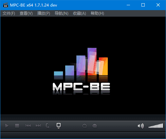Viewport: 166px width, 139px height.
Task: Open the 帮助(H) menu
Action: 97,13
